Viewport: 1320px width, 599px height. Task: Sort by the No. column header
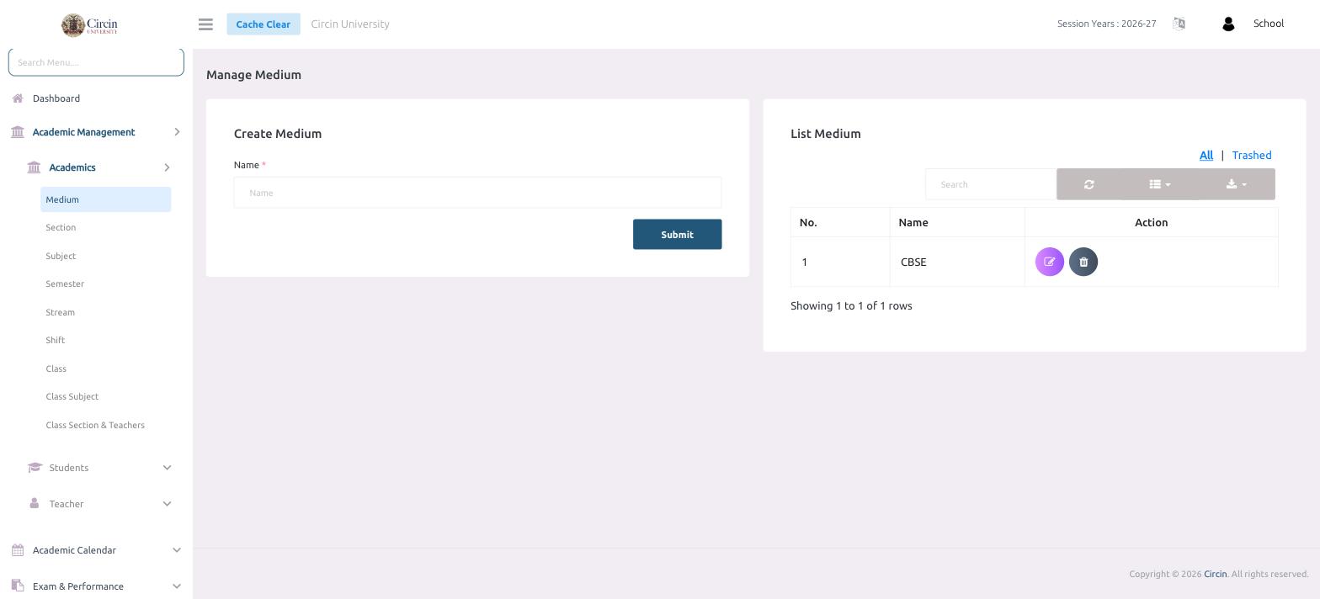(x=840, y=222)
